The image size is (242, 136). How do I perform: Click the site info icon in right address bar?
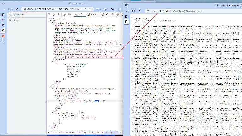tap(148, 11)
